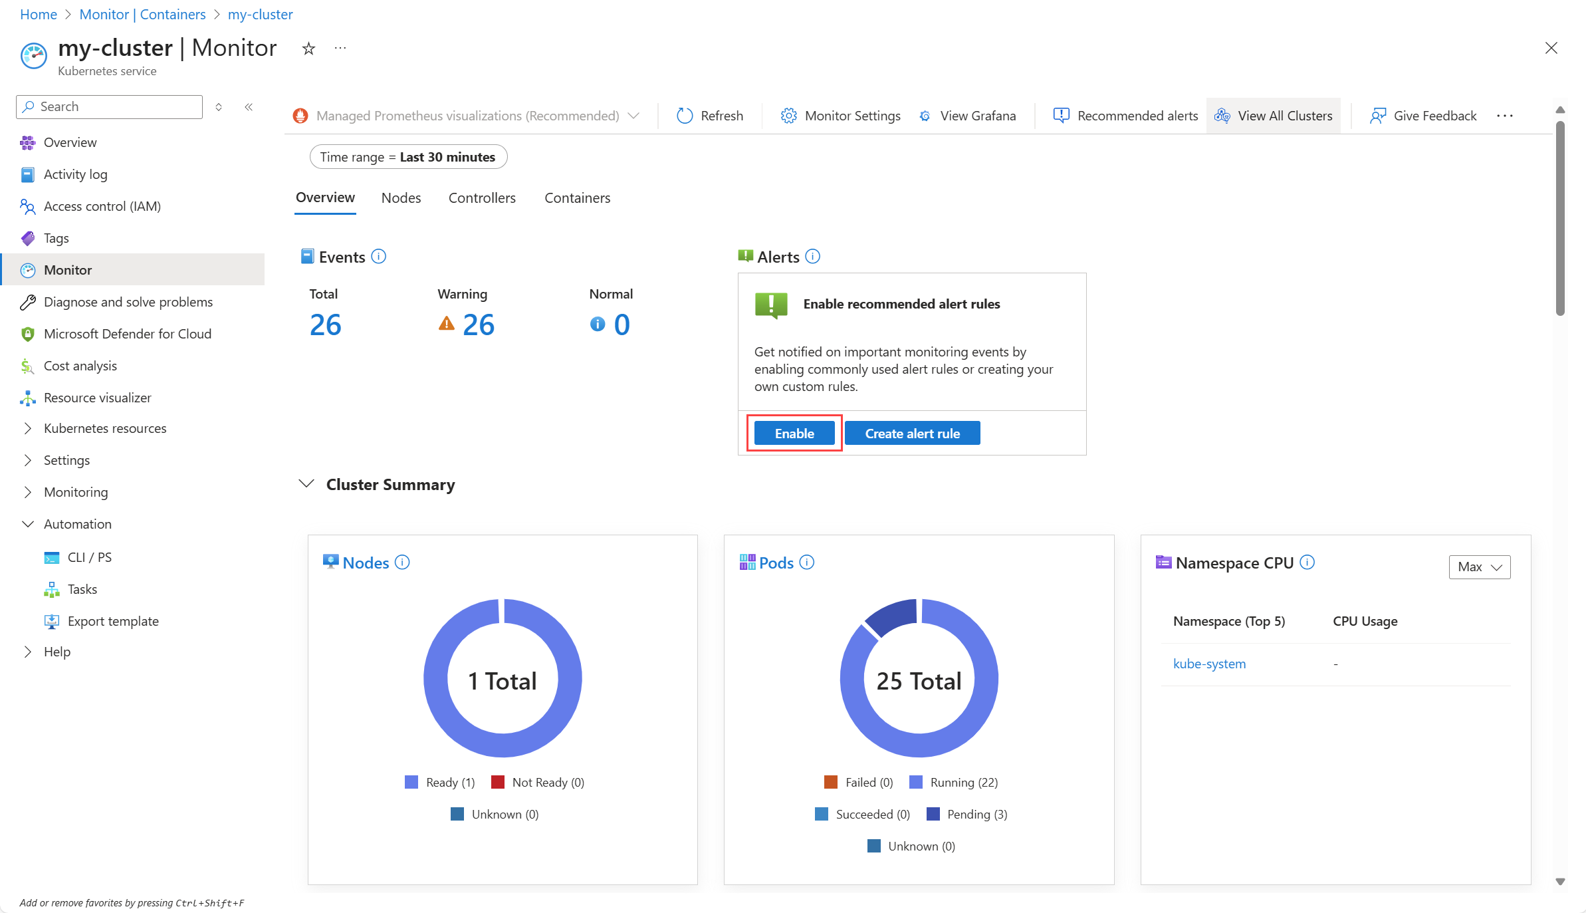Click the Alerts info icon
This screenshot has width=1586, height=913.
tap(812, 257)
